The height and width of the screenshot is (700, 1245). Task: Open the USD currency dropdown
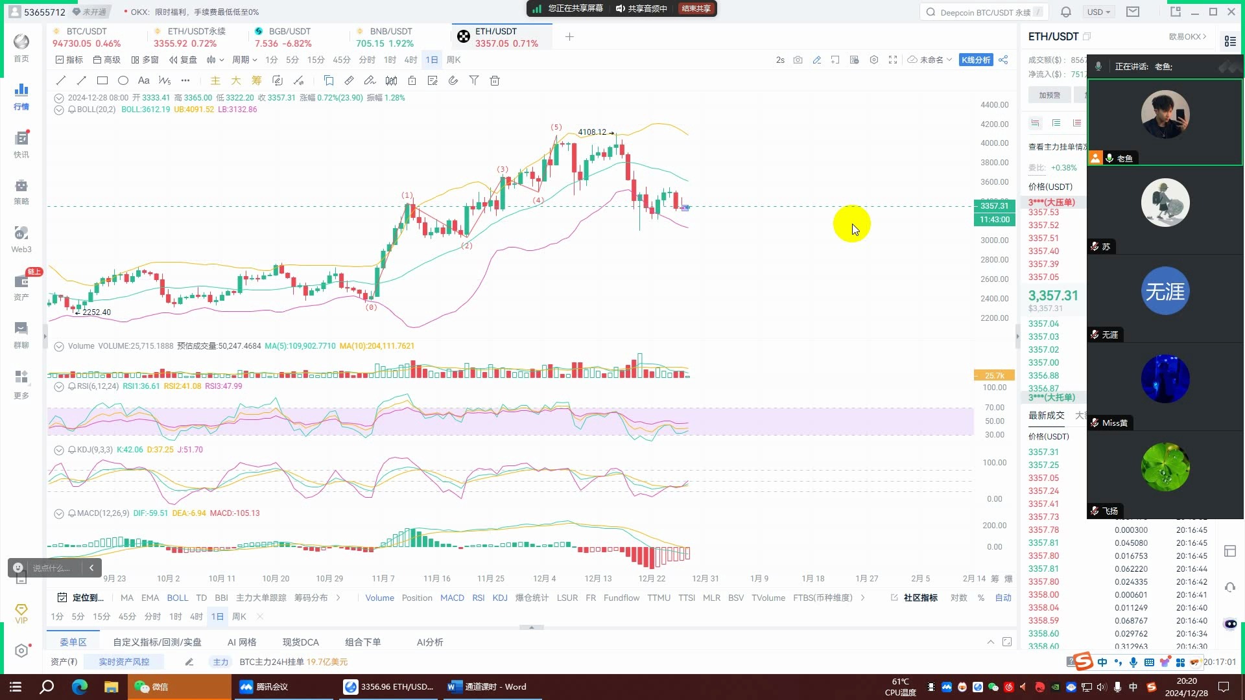coord(1098,12)
